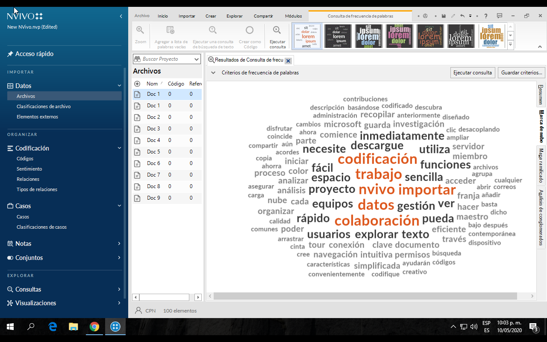Open the feedback speech bubble icon
The width and height of the screenshot is (547, 342).
[x=500, y=16]
